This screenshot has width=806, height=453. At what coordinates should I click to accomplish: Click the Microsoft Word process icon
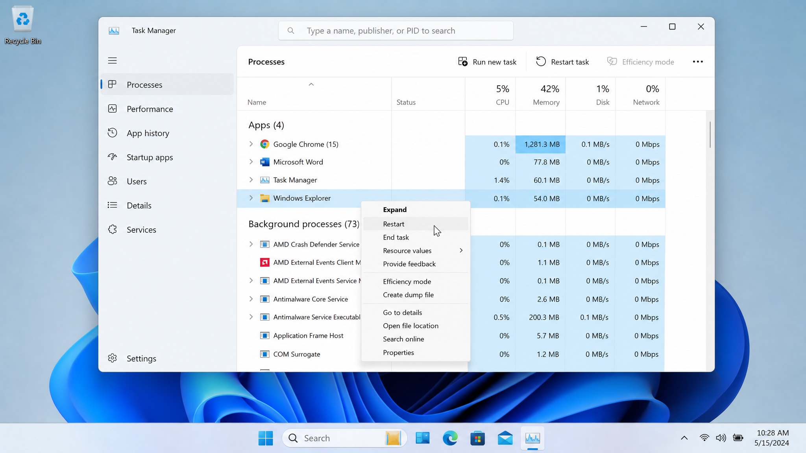(x=265, y=162)
